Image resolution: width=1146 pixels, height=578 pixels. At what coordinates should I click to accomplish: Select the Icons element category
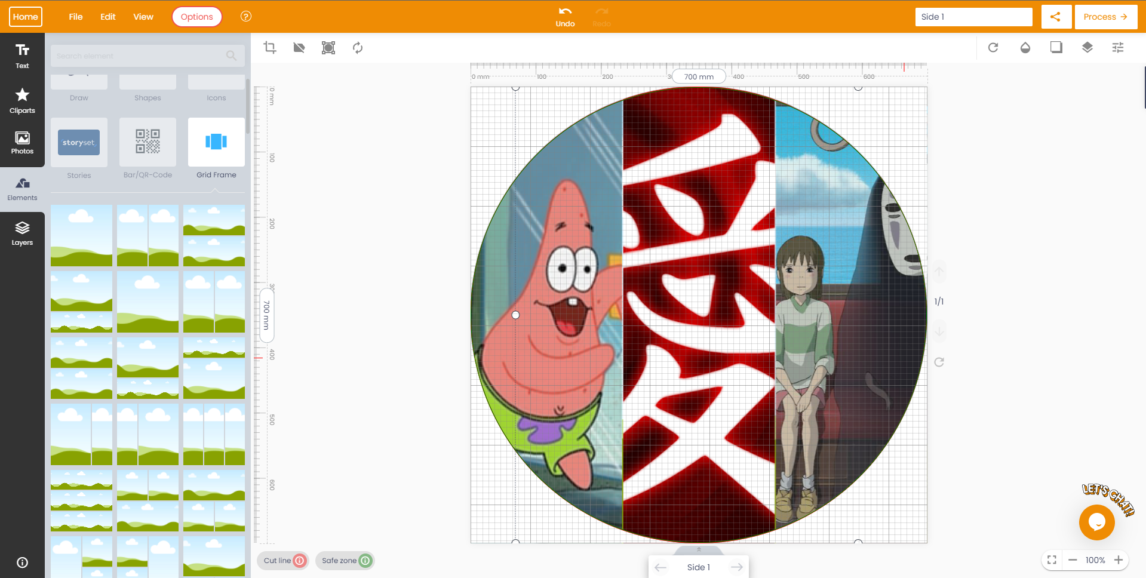click(216, 88)
